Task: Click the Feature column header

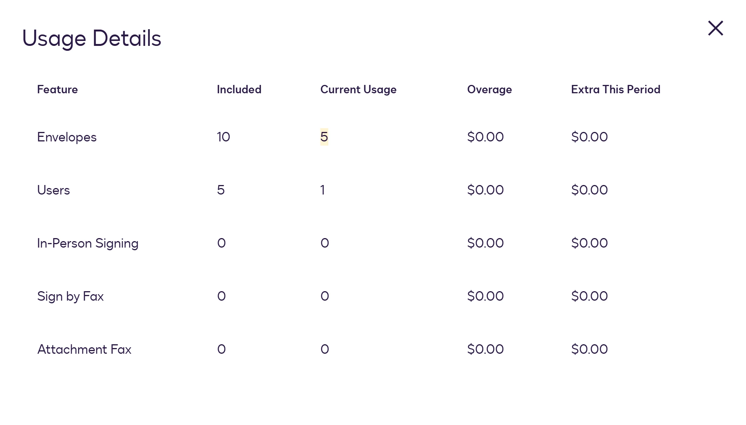Action: (57, 89)
